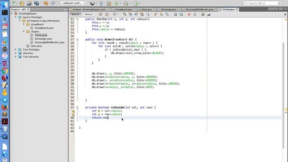
Task: Click the Save All toolbar icon
Action: tap(36, 3)
